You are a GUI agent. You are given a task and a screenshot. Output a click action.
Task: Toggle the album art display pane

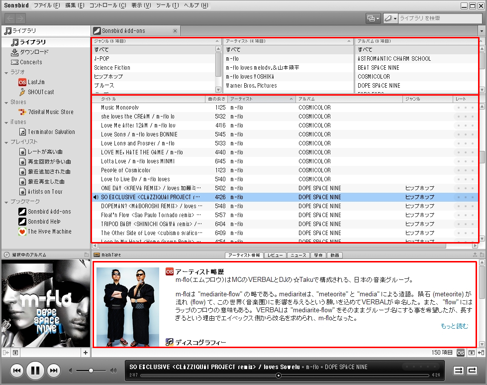point(15,353)
